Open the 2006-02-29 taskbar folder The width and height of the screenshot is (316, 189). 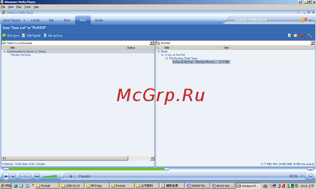(72, 185)
